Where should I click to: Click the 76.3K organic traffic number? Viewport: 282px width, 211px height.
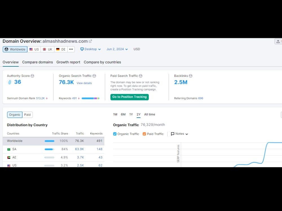(x=66, y=82)
